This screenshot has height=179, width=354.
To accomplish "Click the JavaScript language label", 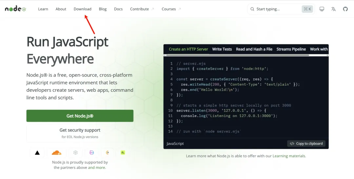I will 175,144.
